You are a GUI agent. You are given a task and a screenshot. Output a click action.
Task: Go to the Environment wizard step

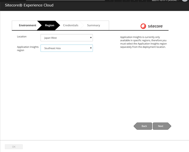coord(27,25)
